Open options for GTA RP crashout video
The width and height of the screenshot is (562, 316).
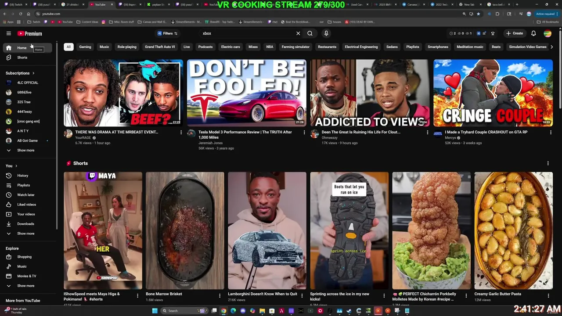coord(551,133)
